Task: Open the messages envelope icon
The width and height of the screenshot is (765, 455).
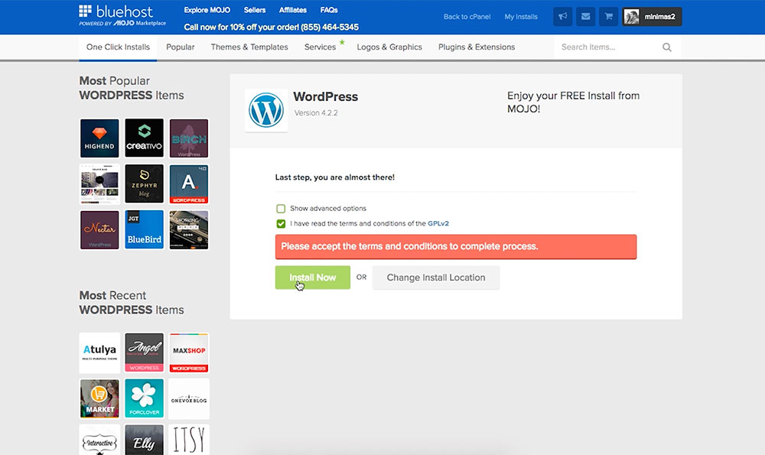Action: (x=585, y=17)
